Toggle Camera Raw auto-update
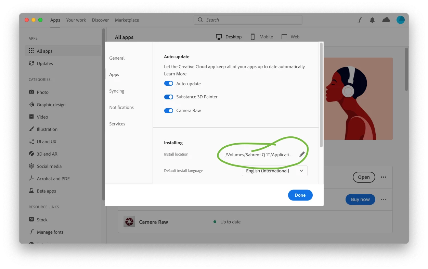 [x=169, y=111]
